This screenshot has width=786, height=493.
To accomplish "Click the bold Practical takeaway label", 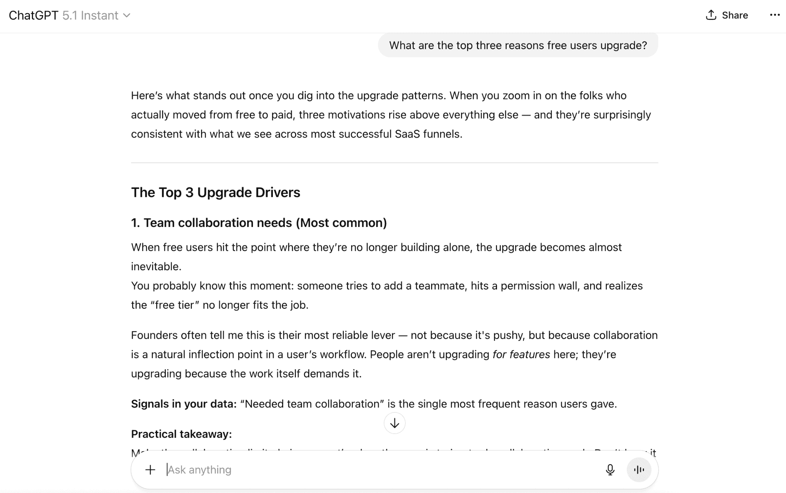I will coord(181,434).
